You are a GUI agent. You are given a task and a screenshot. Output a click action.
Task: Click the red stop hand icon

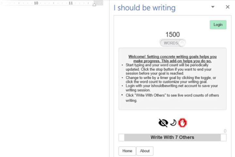coord(182,123)
